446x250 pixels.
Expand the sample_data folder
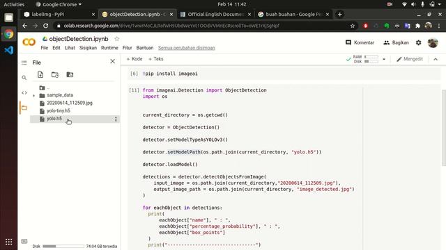[34, 96]
